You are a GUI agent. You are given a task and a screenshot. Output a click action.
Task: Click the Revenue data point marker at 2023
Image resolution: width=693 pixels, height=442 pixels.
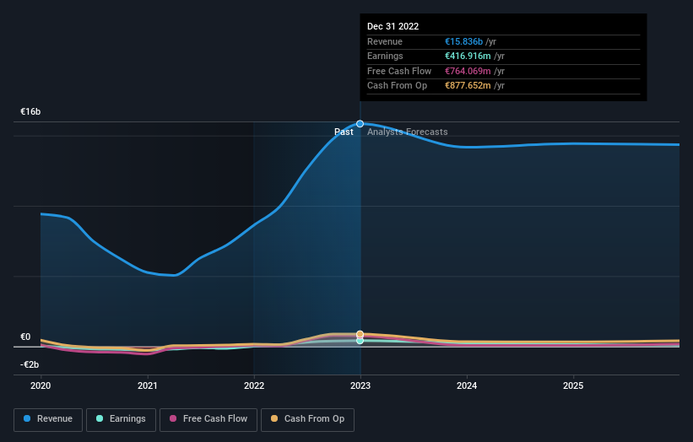coord(360,124)
